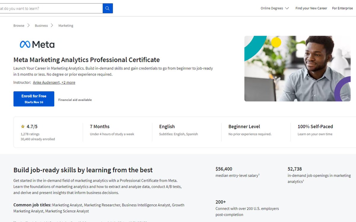The height and width of the screenshot is (222, 356).
Task: Click 'Learn on your own time' text
Action: click(315, 134)
